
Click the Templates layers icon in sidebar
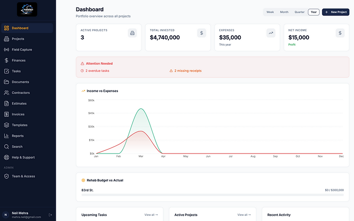(6, 125)
